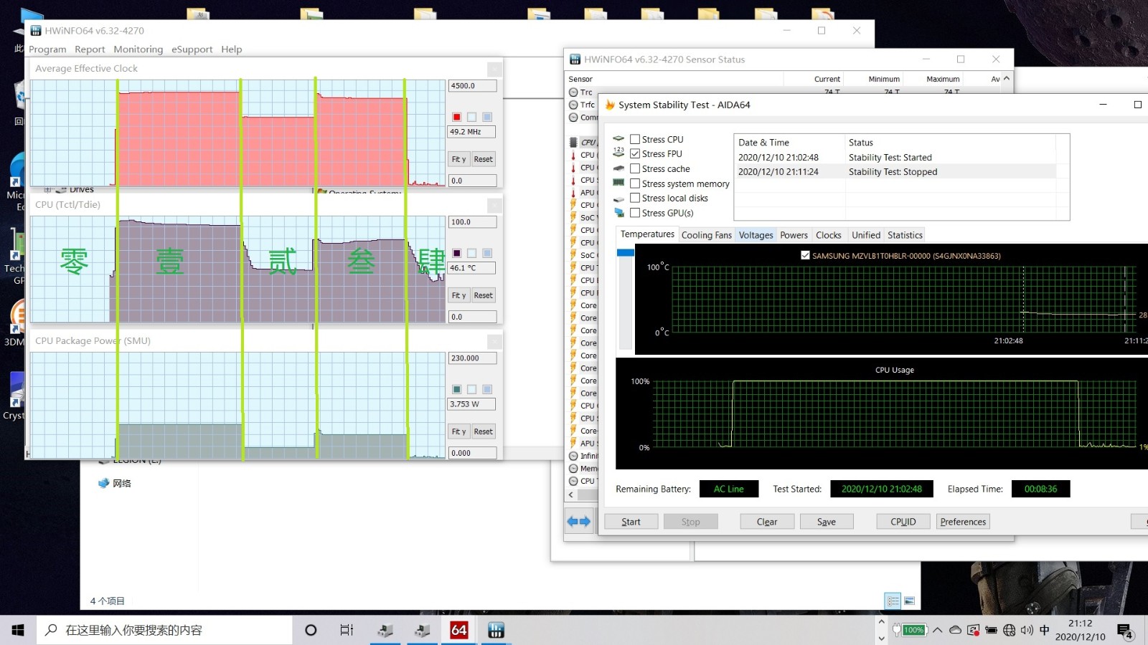
Task: Click the Clear button in AIDA64
Action: point(767,522)
